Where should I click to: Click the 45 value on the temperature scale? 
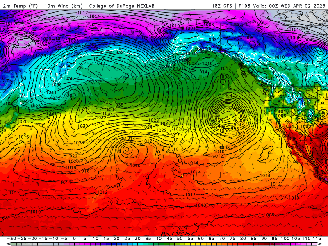pos(169,239)
